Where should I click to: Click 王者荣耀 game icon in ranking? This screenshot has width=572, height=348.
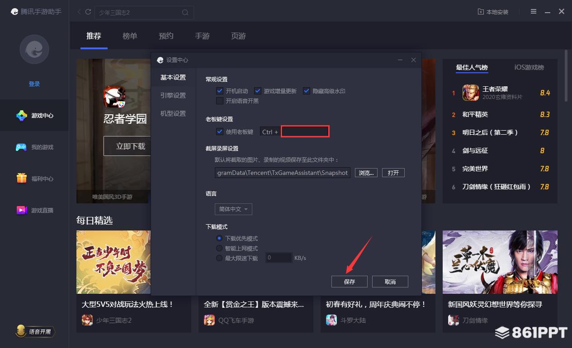pos(470,93)
